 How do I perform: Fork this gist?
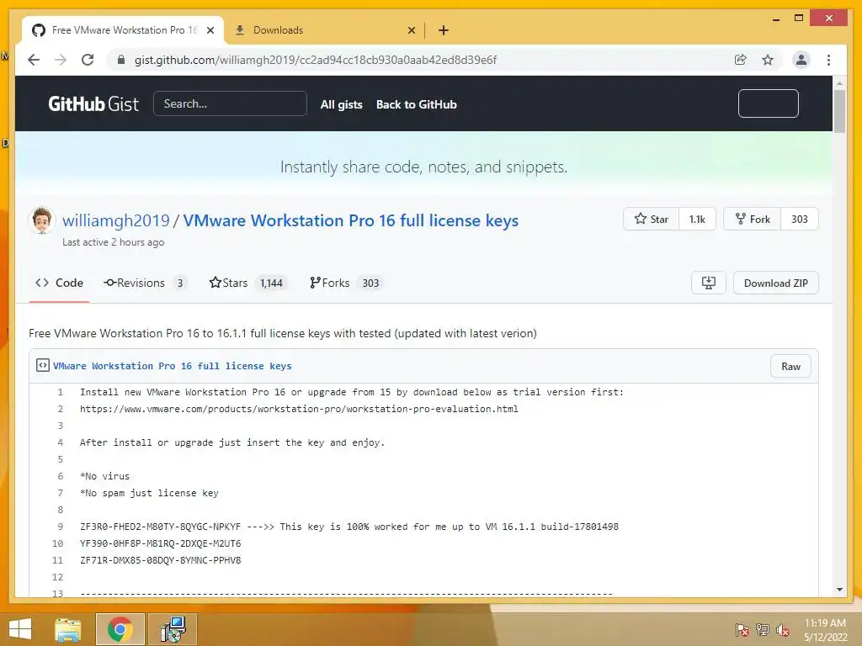coord(753,220)
